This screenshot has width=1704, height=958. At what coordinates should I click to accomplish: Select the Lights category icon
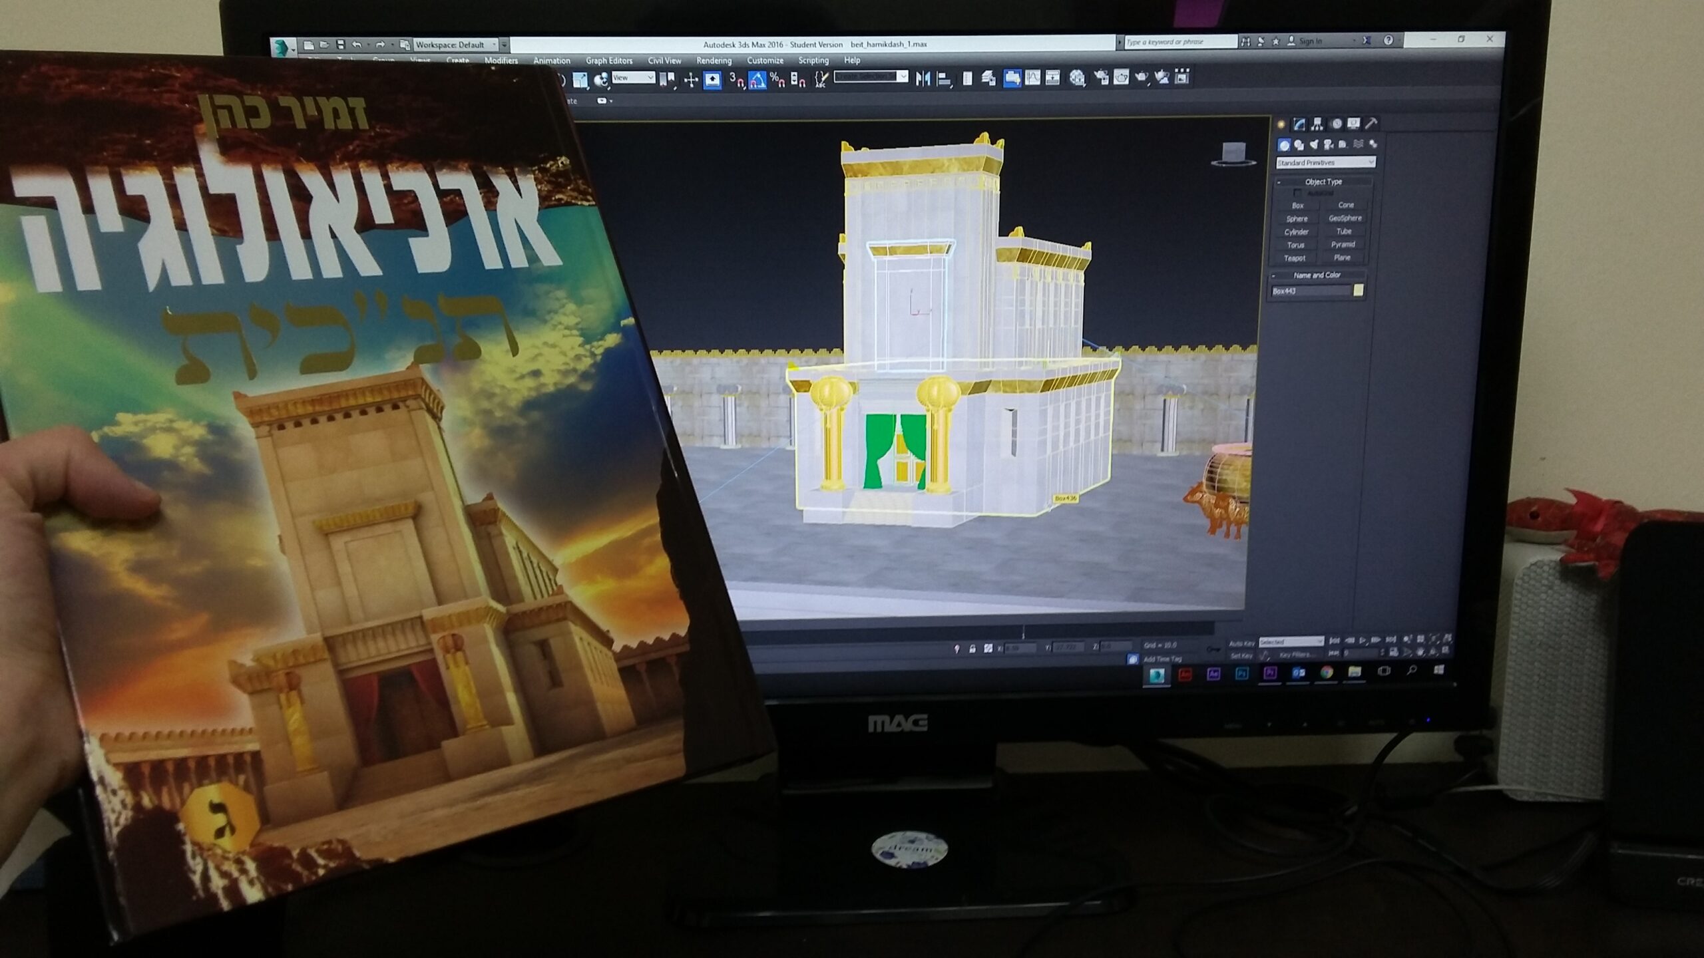tap(1314, 144)
